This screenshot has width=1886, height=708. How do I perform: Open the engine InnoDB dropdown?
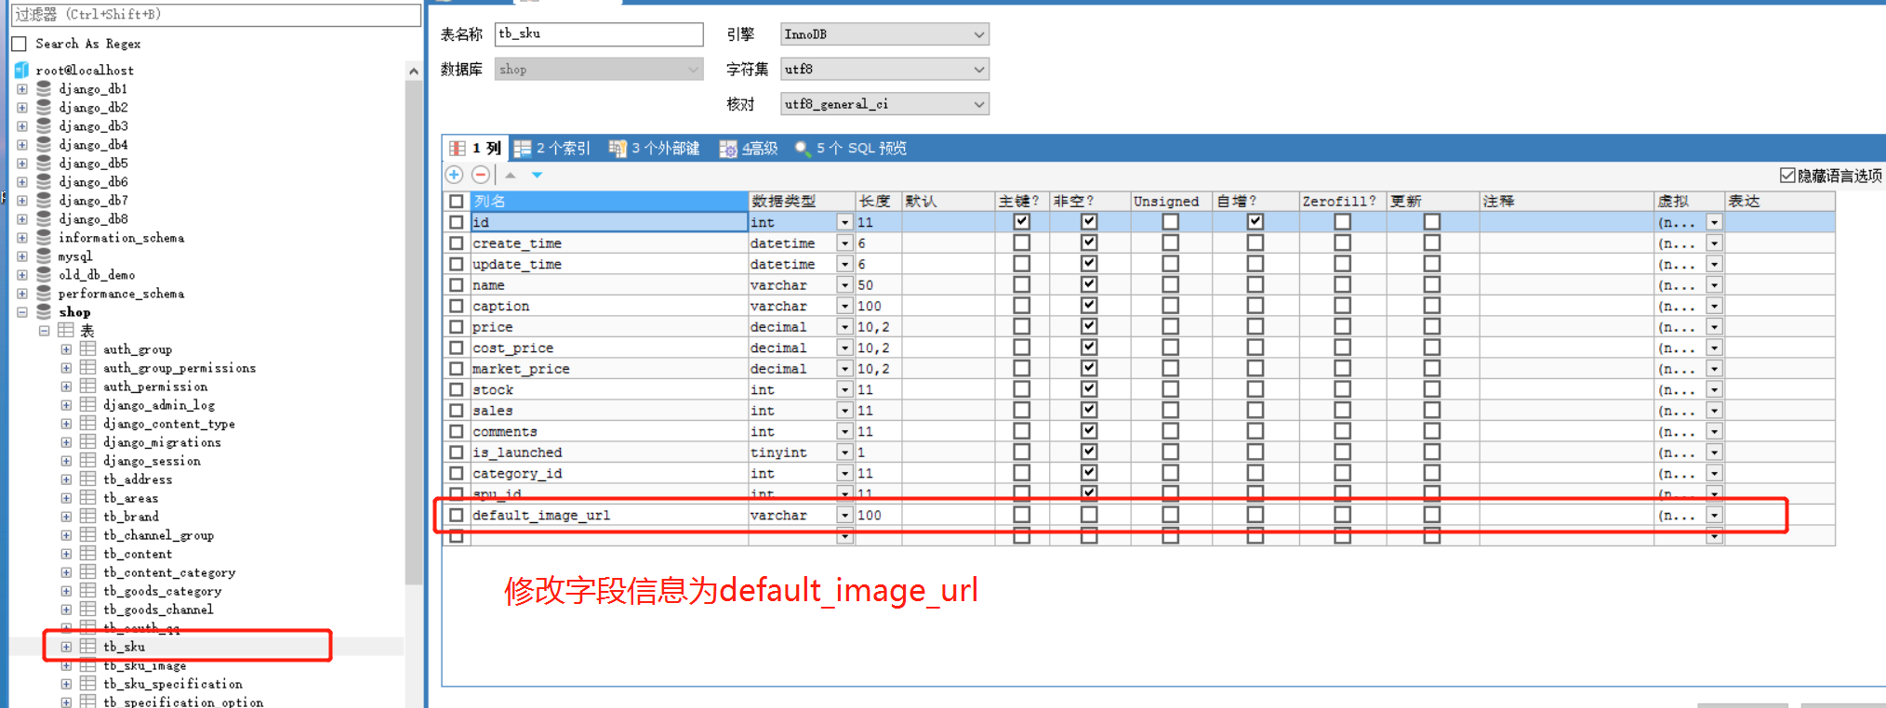click(x=978, y=34)
